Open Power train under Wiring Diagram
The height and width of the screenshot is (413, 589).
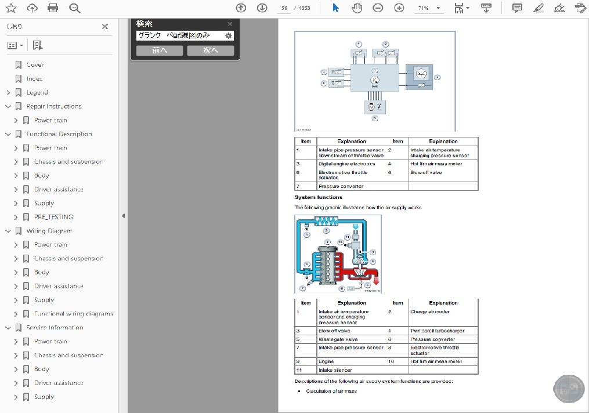click(x=50, y=245)
